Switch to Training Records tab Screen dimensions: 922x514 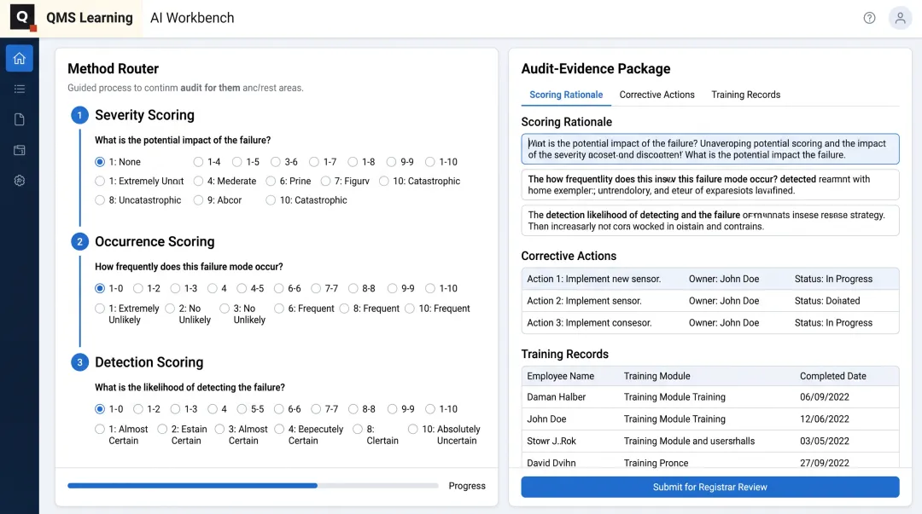745,95
